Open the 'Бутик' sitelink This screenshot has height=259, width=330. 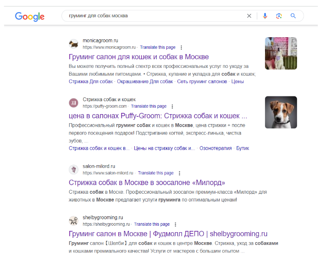click(x=243, y=148)
